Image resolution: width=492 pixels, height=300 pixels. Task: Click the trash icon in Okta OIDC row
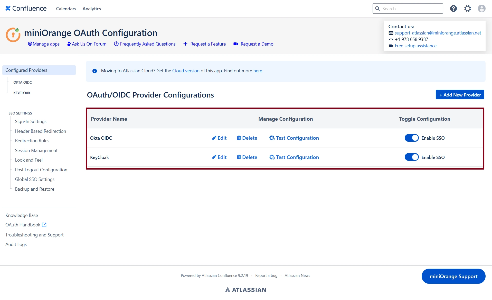click(239, 138)
